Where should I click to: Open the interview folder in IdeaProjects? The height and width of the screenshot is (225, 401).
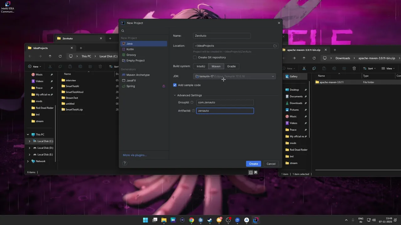pos(71,80)
